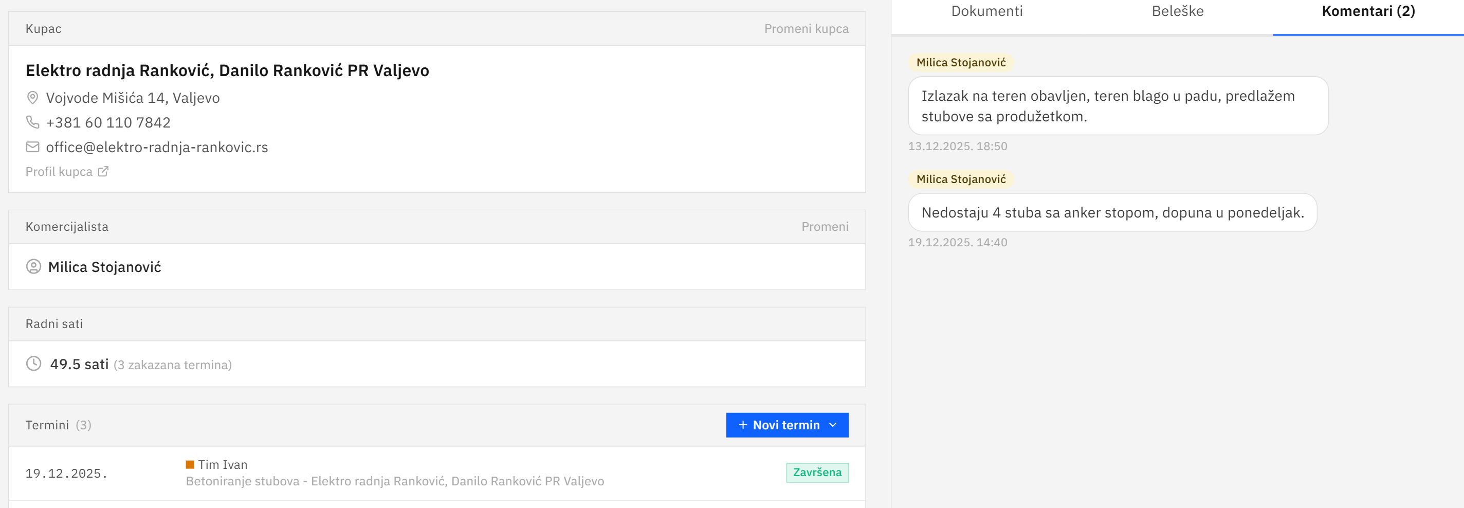Click the orange color square by Tim Ivan
Image resolution: width=1464 pixels, height=508 pixels.
pyautogui.click(x=190, y=465)
